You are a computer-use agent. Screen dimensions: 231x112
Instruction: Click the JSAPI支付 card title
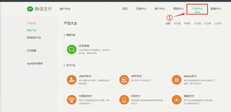(x=85, y=76)
